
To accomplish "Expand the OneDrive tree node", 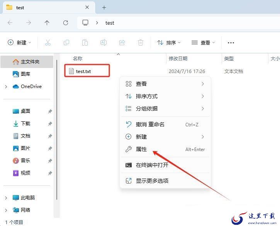I will 6,87.
